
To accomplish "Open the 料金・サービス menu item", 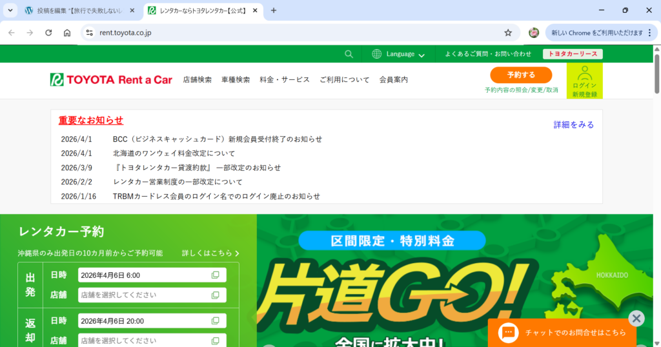I will (x=284, y=80).
